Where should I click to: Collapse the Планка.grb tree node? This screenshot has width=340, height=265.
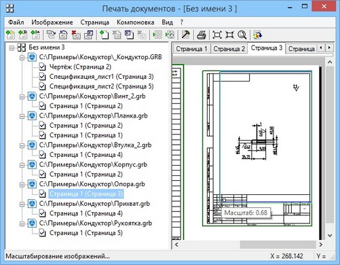[x=22, y=116]
